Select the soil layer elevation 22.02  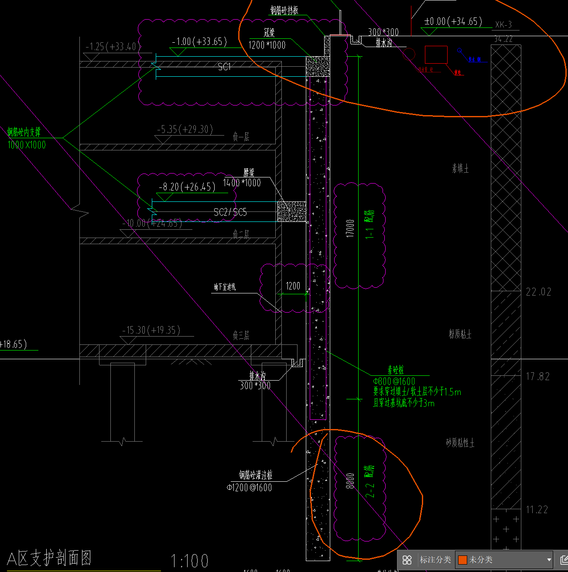click(538, 292)
